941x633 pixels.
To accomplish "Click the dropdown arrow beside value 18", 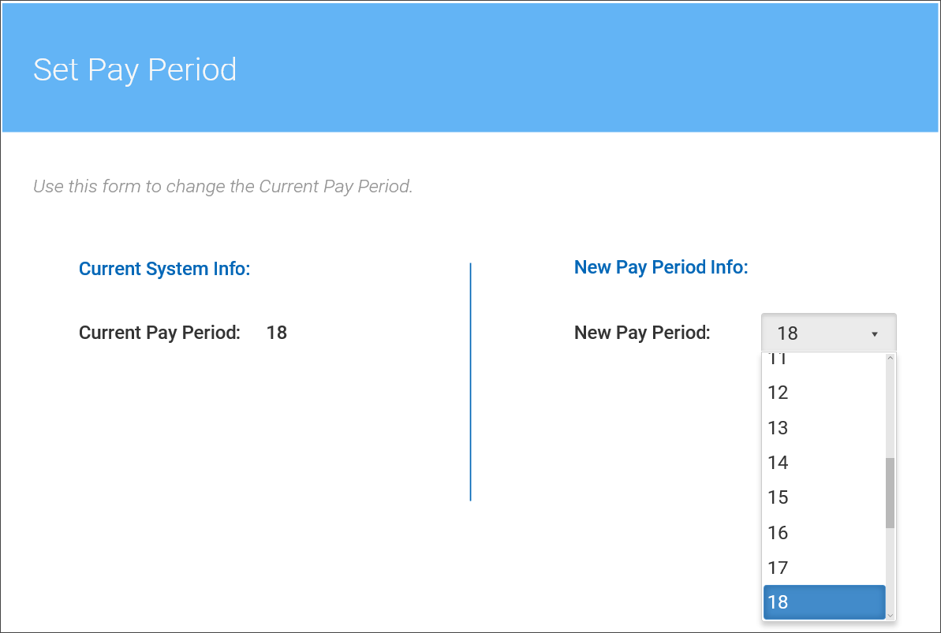I will pos(874,334).
